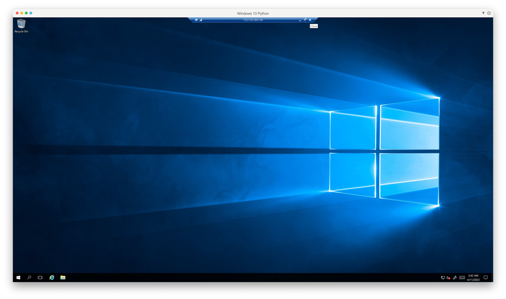Minimize the remote desktop connection bar
506x299 pixels.
(300, 20)
